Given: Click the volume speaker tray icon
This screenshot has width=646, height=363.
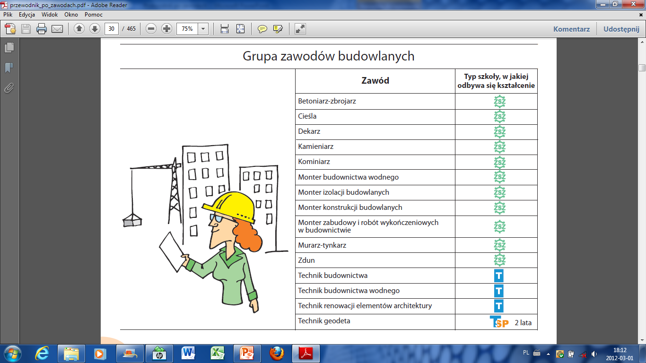Looking at the screenshot, I should [x=594, y=354].
